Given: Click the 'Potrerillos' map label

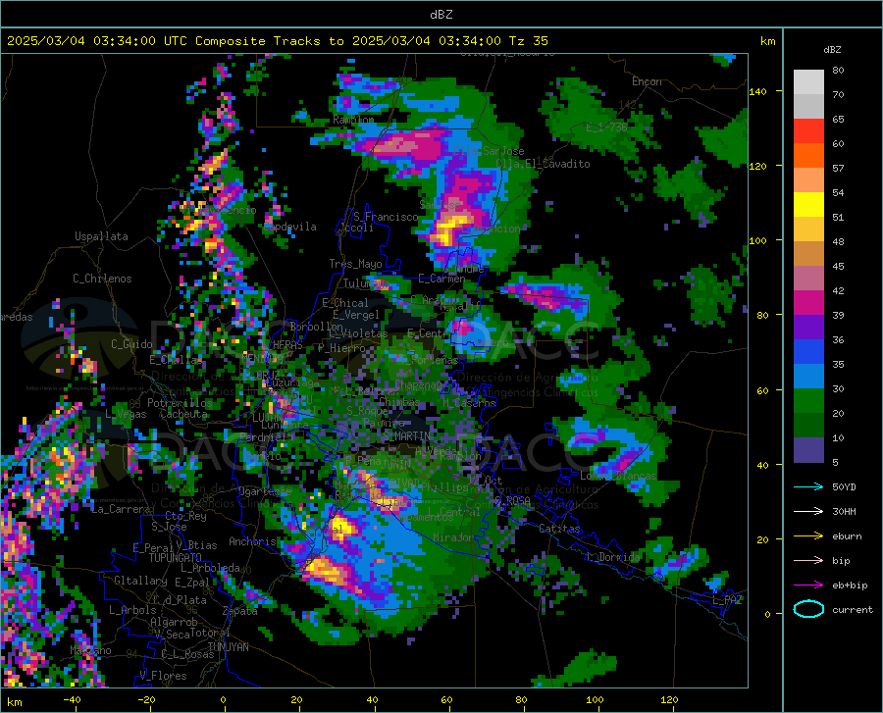Looking at the screenshot, I should [180, 403].
